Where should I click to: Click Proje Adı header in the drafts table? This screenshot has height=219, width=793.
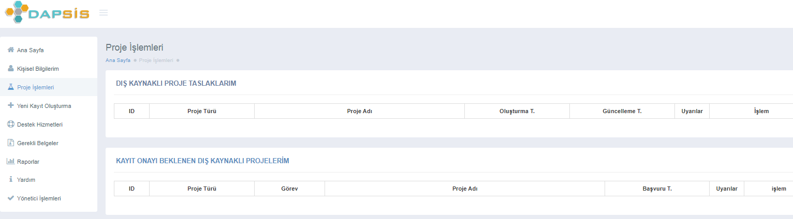tap(359, 111)
